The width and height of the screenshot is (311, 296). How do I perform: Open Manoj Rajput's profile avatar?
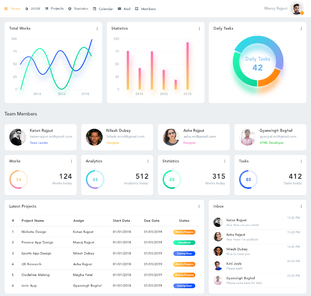[x=297, y=9]
